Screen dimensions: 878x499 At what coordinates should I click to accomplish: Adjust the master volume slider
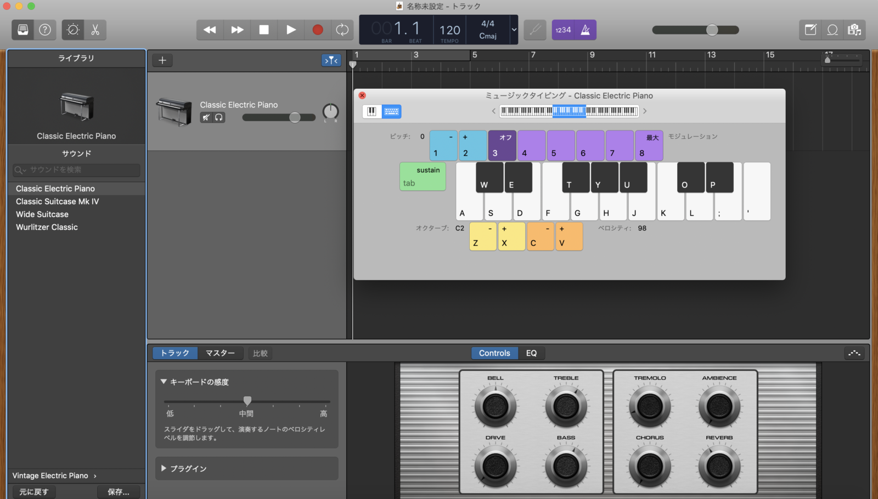pyautogui.click(x=696, y=30)
